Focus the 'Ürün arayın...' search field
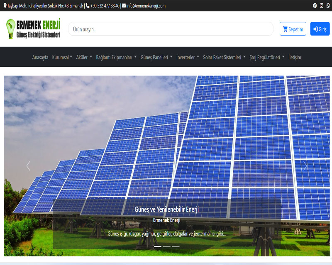The width and height of the screenshot is (332, 265). coord(171,29)
